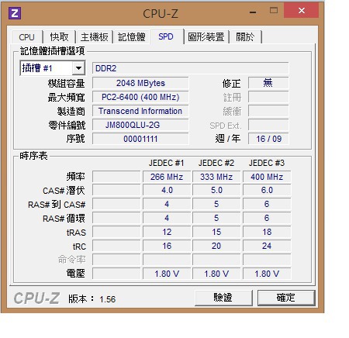Click the CPU-Z purple Z logo icon
Screen dimensions: 349x338
[x=15, y=12]
